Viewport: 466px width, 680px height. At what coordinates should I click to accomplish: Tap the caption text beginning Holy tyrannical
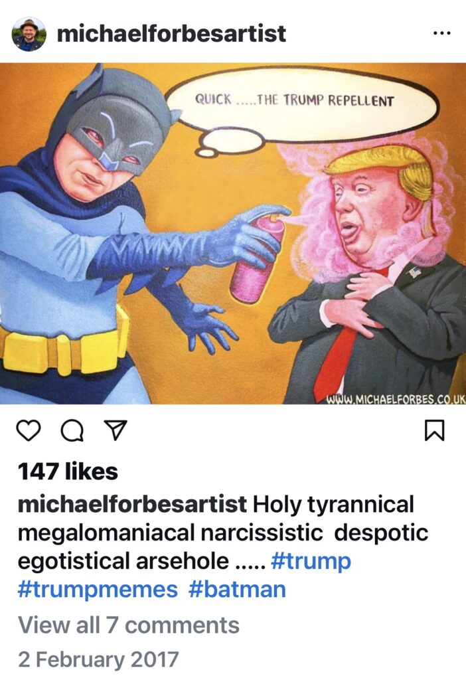(x=223, y=533)
